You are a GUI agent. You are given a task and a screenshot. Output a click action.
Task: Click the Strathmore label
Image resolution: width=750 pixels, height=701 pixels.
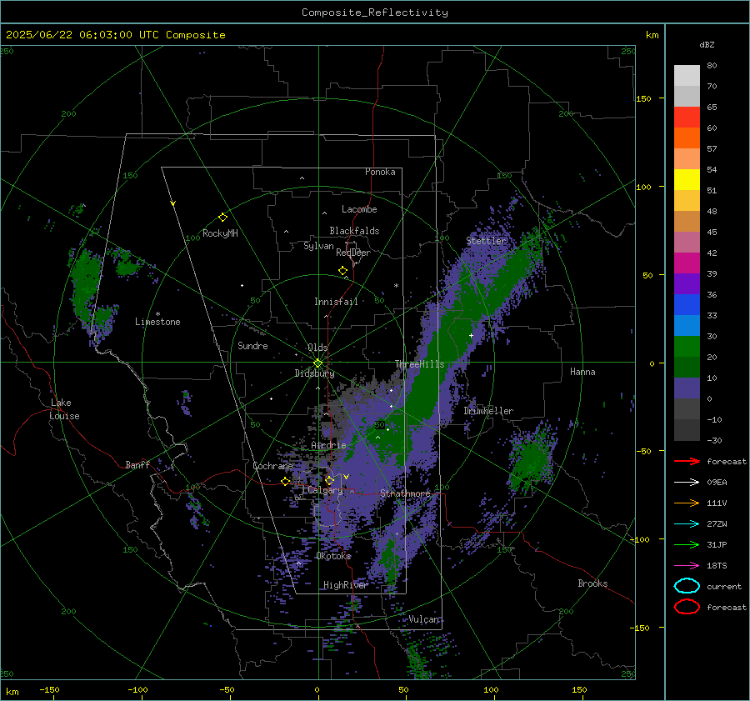point(405,493)
